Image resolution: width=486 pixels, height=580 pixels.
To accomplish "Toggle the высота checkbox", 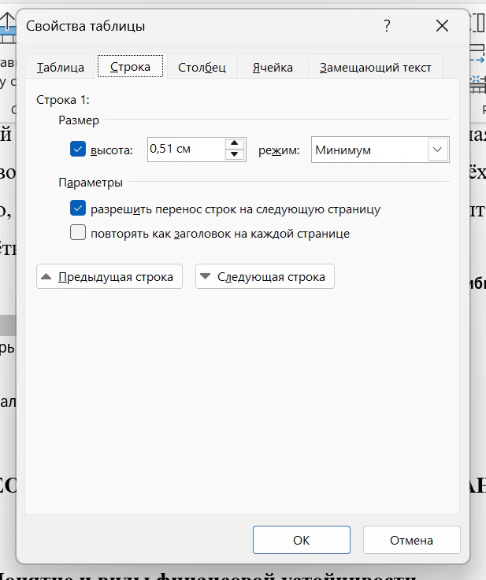I will point(78,149).
